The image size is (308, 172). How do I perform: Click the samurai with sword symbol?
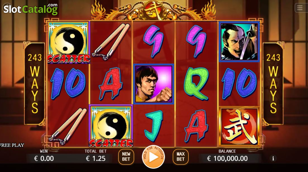pos(239,42)
